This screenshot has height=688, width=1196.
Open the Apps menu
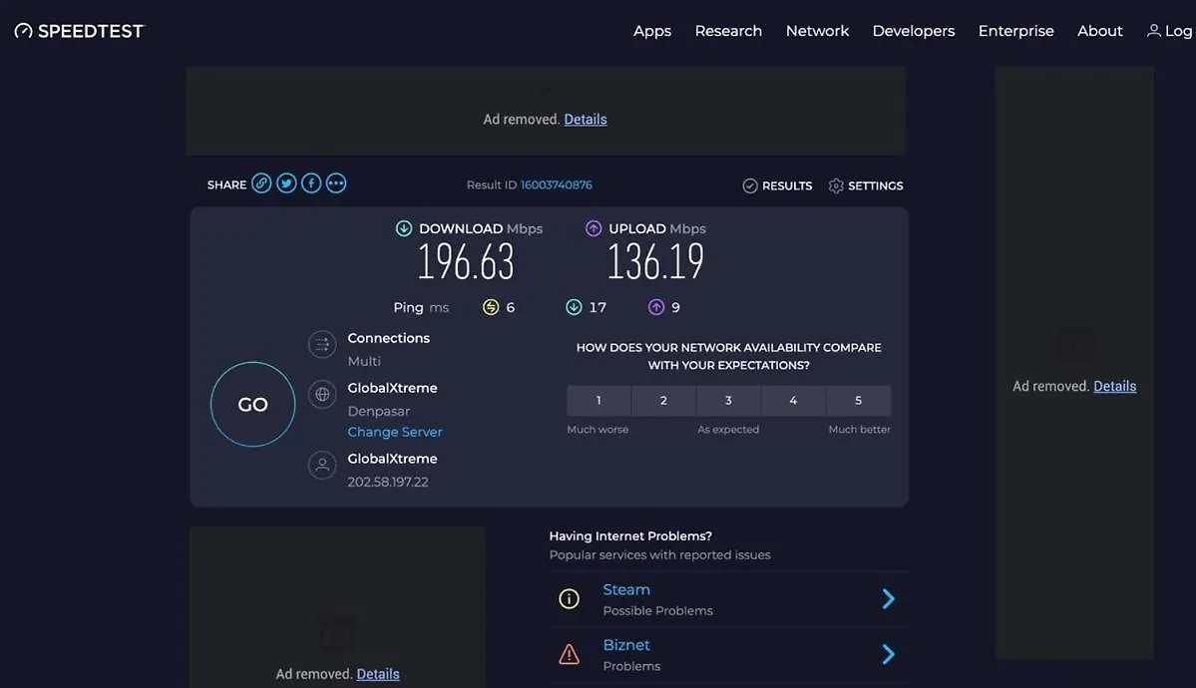point(652,31)
